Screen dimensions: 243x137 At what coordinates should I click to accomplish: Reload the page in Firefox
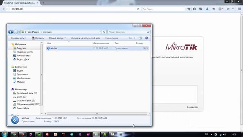pos(138,9)
